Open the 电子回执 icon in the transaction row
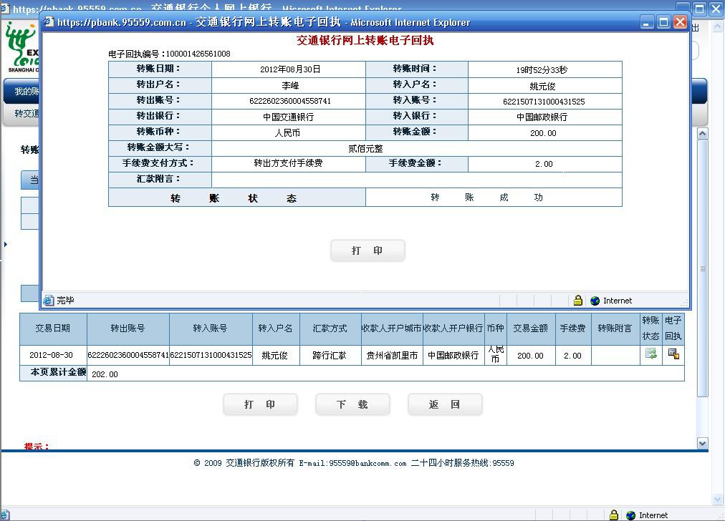The width and height of the screenshot is (725, 521). pos(673,354)
